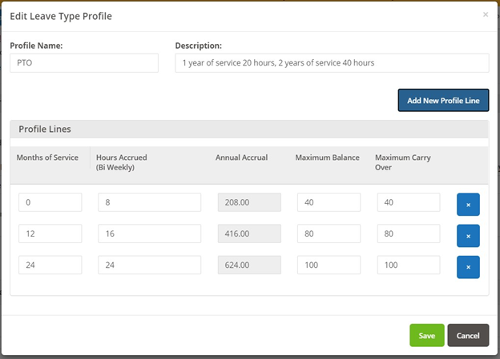Edit Hours Accrued field showing 16
This screenshot has height=359, width=500.
click(x=150, y=233)
